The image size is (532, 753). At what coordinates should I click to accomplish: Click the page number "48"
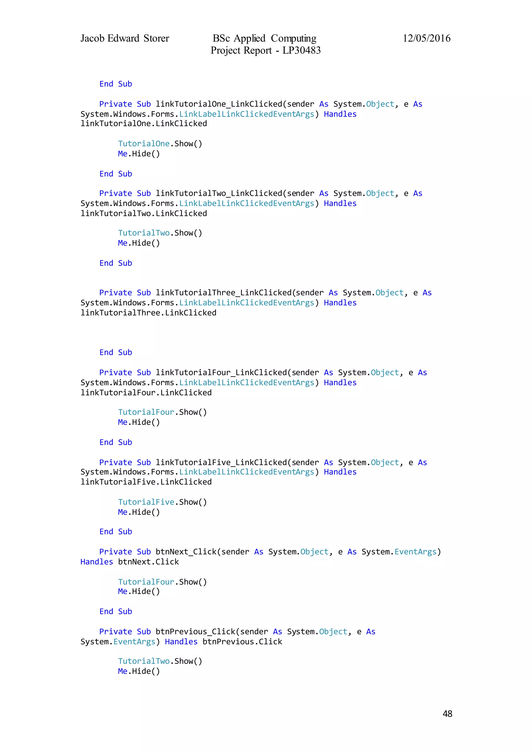pos(448,714)
